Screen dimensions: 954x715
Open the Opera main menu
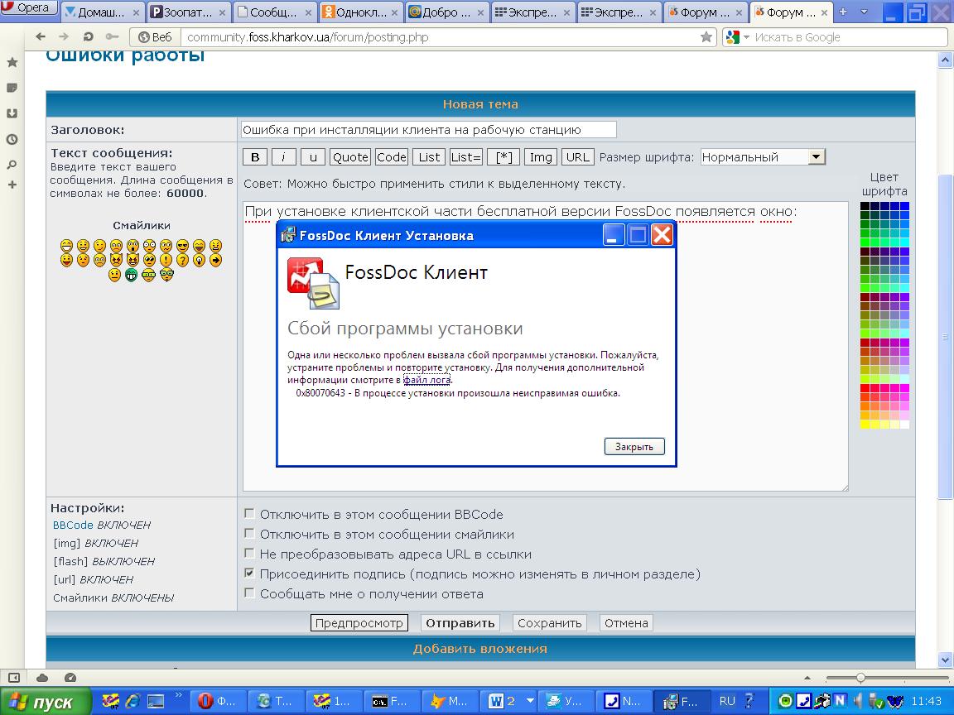[28, 8]
